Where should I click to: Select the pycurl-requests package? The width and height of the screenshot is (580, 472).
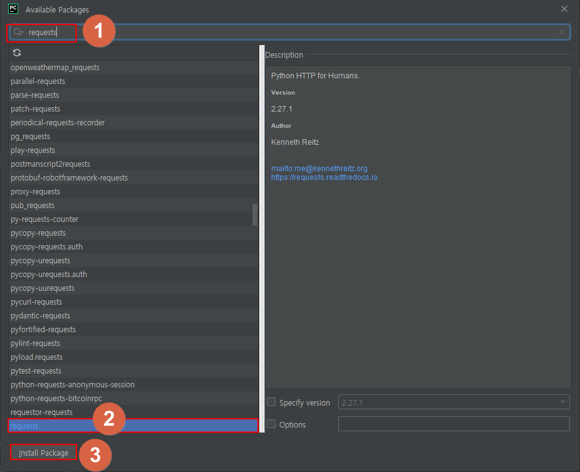133,302
